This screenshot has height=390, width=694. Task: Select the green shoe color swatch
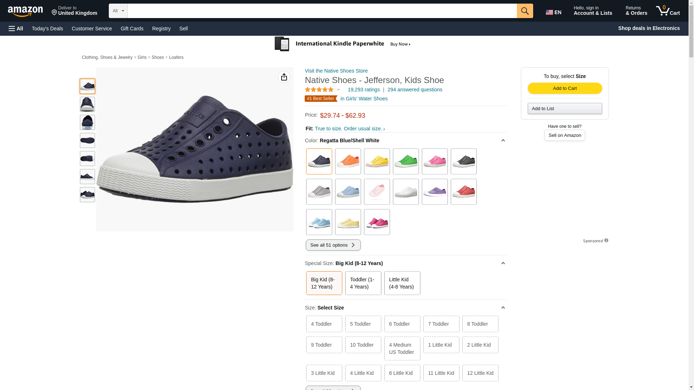coord(406,161)
